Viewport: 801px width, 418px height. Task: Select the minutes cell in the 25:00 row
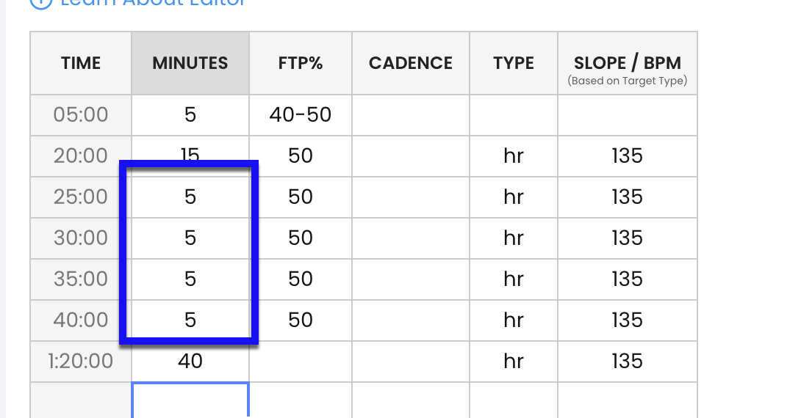[190, 197]
